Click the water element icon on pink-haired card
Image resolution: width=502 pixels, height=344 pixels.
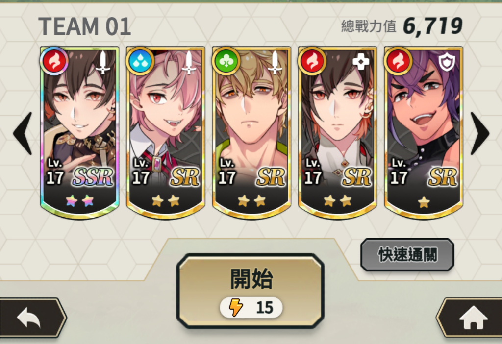click(141, 61)
